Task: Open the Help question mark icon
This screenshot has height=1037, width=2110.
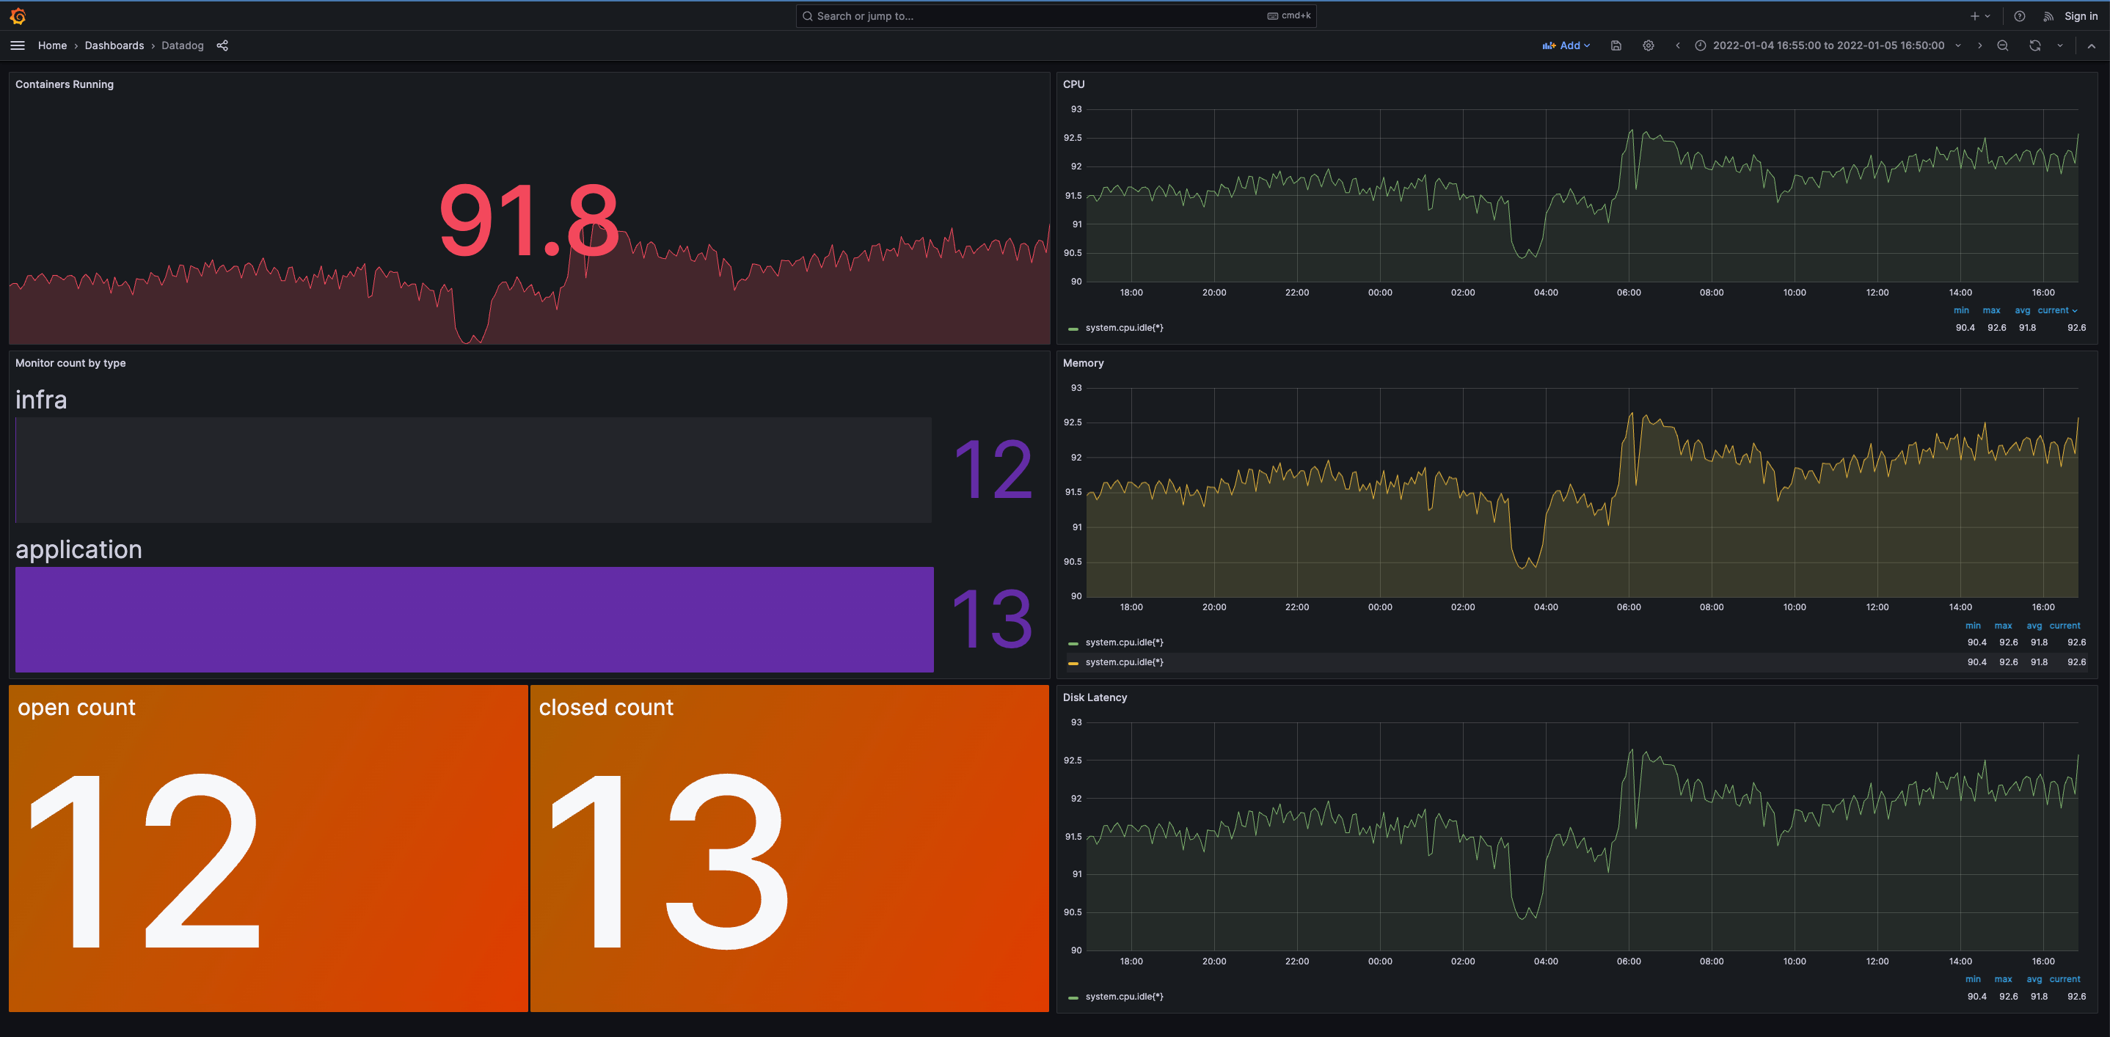Action: [2019, 15]
